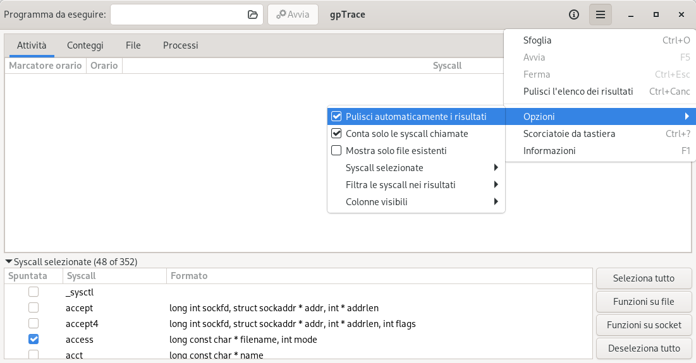This screenshot has height=363, width=696.
Task: Click the Syscall column header in results
Action: click(447, 66)
